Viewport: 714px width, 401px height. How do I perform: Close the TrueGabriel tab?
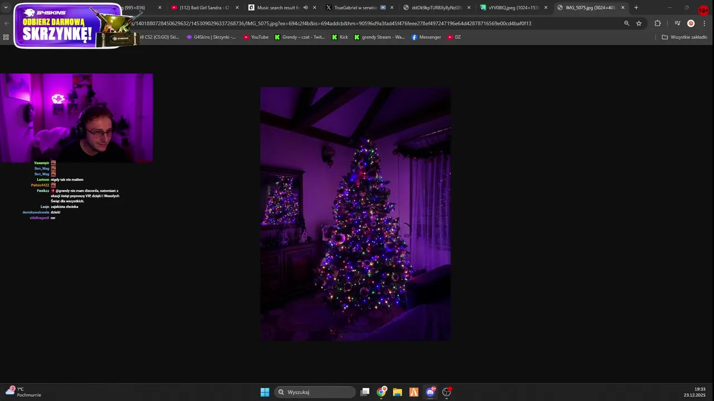click(392, 8)
